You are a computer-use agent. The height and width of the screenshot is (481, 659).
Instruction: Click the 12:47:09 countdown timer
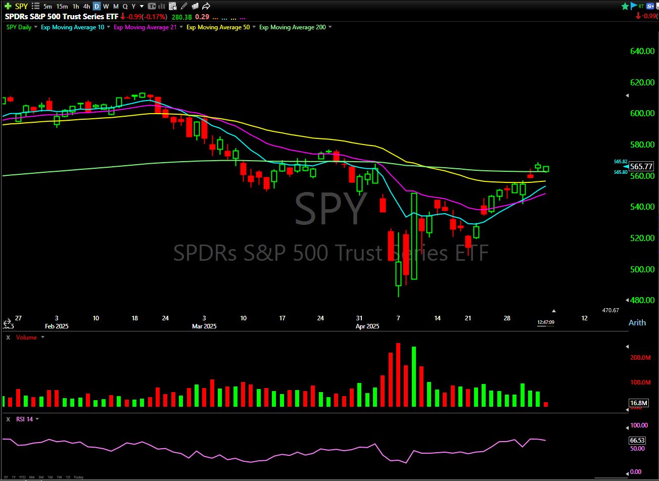[545, 322]
